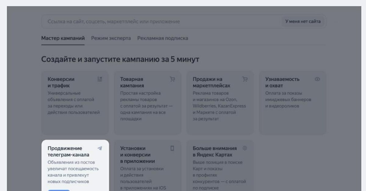This screenshot has height=191, width=366.
Task: Choose the Товарная кампания card title
Action: (132, 82)
